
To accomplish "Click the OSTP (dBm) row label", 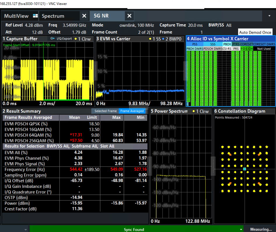I will click(16, 198).
